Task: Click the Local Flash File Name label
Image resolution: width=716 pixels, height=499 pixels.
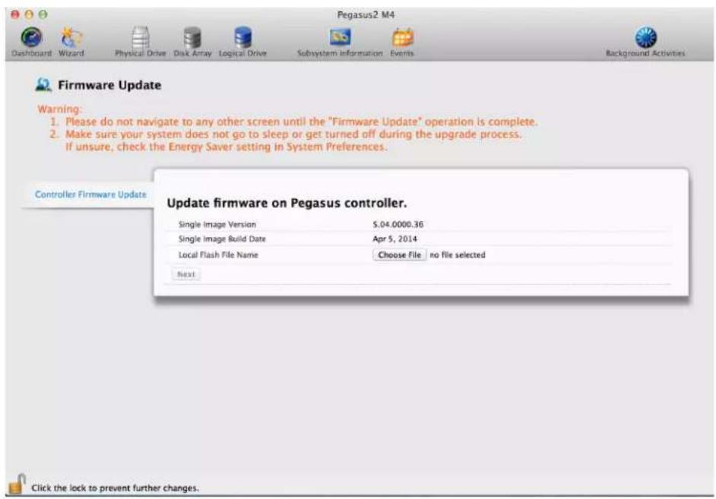Action: (218, 255)
